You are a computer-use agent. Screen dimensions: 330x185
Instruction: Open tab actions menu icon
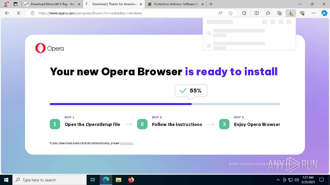tap(15, 4)
